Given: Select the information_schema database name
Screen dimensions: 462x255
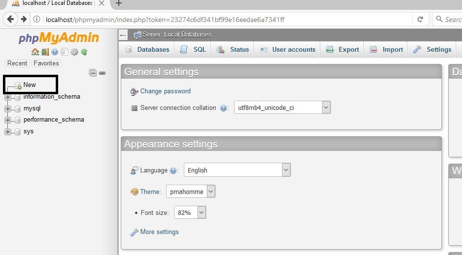Looking at the screenshot, I should [x=52, y=97].
